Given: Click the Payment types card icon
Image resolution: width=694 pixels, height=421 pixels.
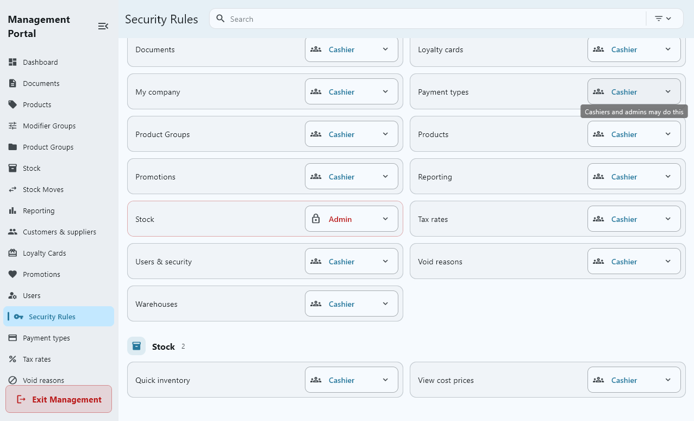Looking at the screenshot, I should pos(12,338).
